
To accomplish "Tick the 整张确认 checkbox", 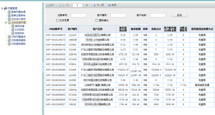I will [x=97, y=20].
